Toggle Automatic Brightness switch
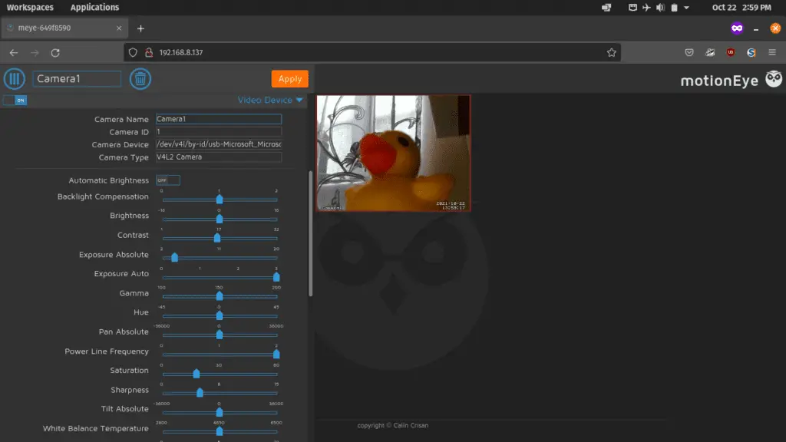This screenshot has width=786, height=442. click(x=168, y=180)
